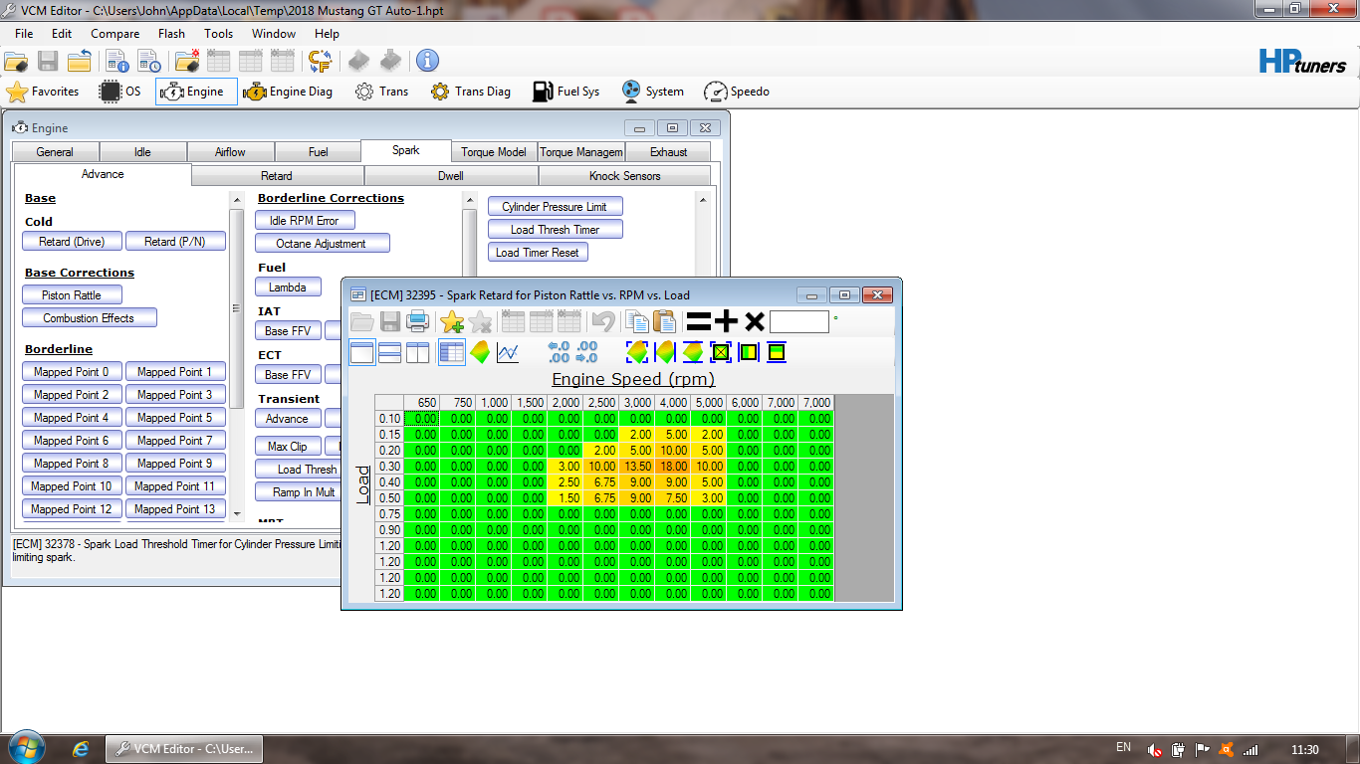This screenshot has width=1360, height=764.
Task: Open the Fuel Sys navigator section
Action: tap(566, 92)
